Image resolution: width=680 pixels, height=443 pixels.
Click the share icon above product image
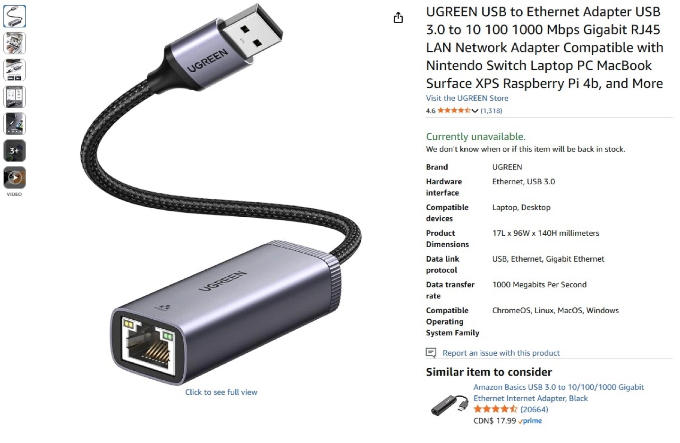click(398, 17)
